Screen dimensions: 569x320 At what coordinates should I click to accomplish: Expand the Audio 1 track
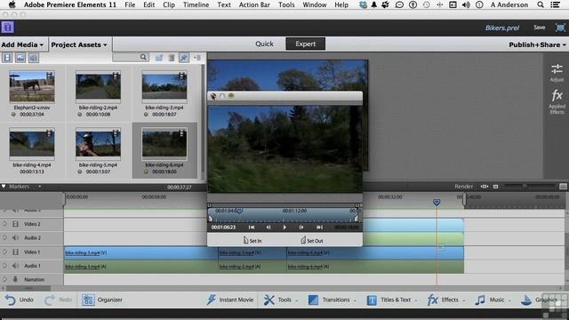pos(4,266)
